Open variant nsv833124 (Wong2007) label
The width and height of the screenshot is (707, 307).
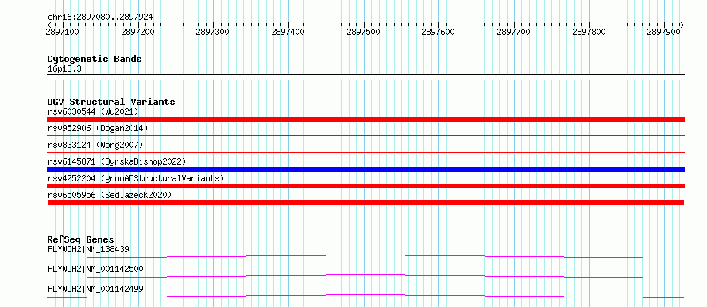95,145
